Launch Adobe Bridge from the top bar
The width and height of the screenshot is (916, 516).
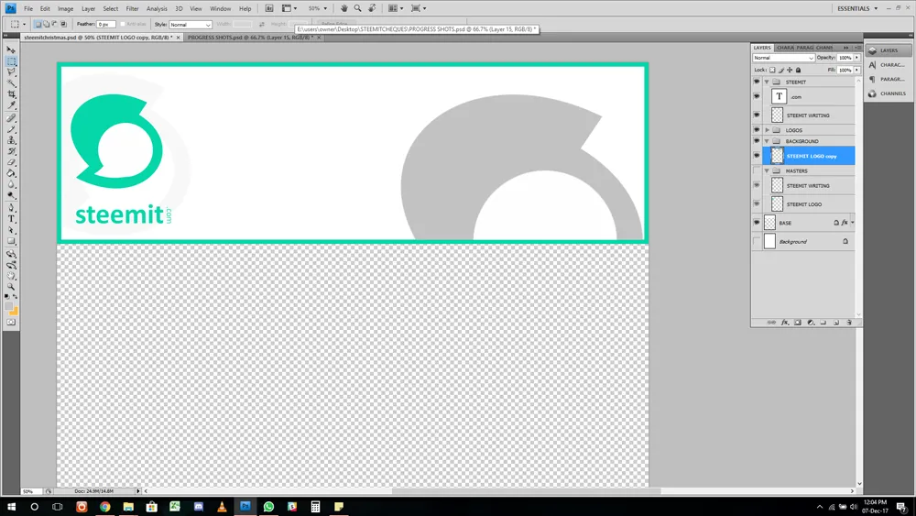[269, 8]
